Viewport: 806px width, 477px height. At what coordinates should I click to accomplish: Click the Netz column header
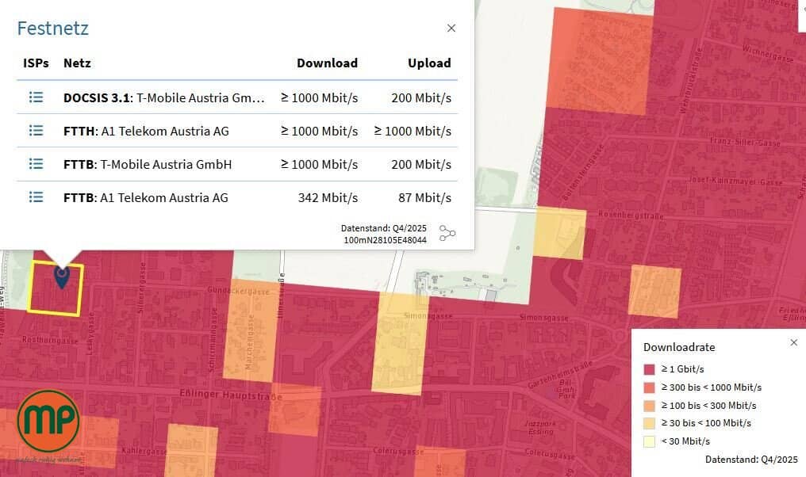pos(77,63)
